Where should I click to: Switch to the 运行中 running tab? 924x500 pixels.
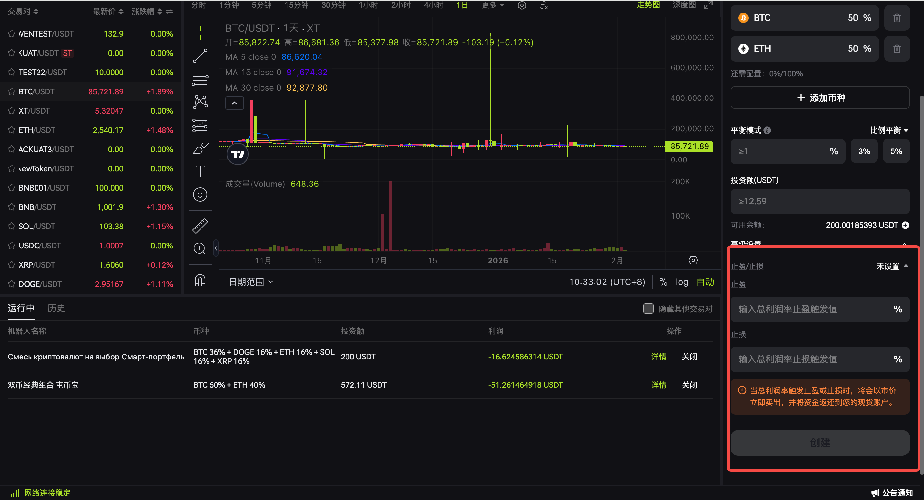pos(21,308)
